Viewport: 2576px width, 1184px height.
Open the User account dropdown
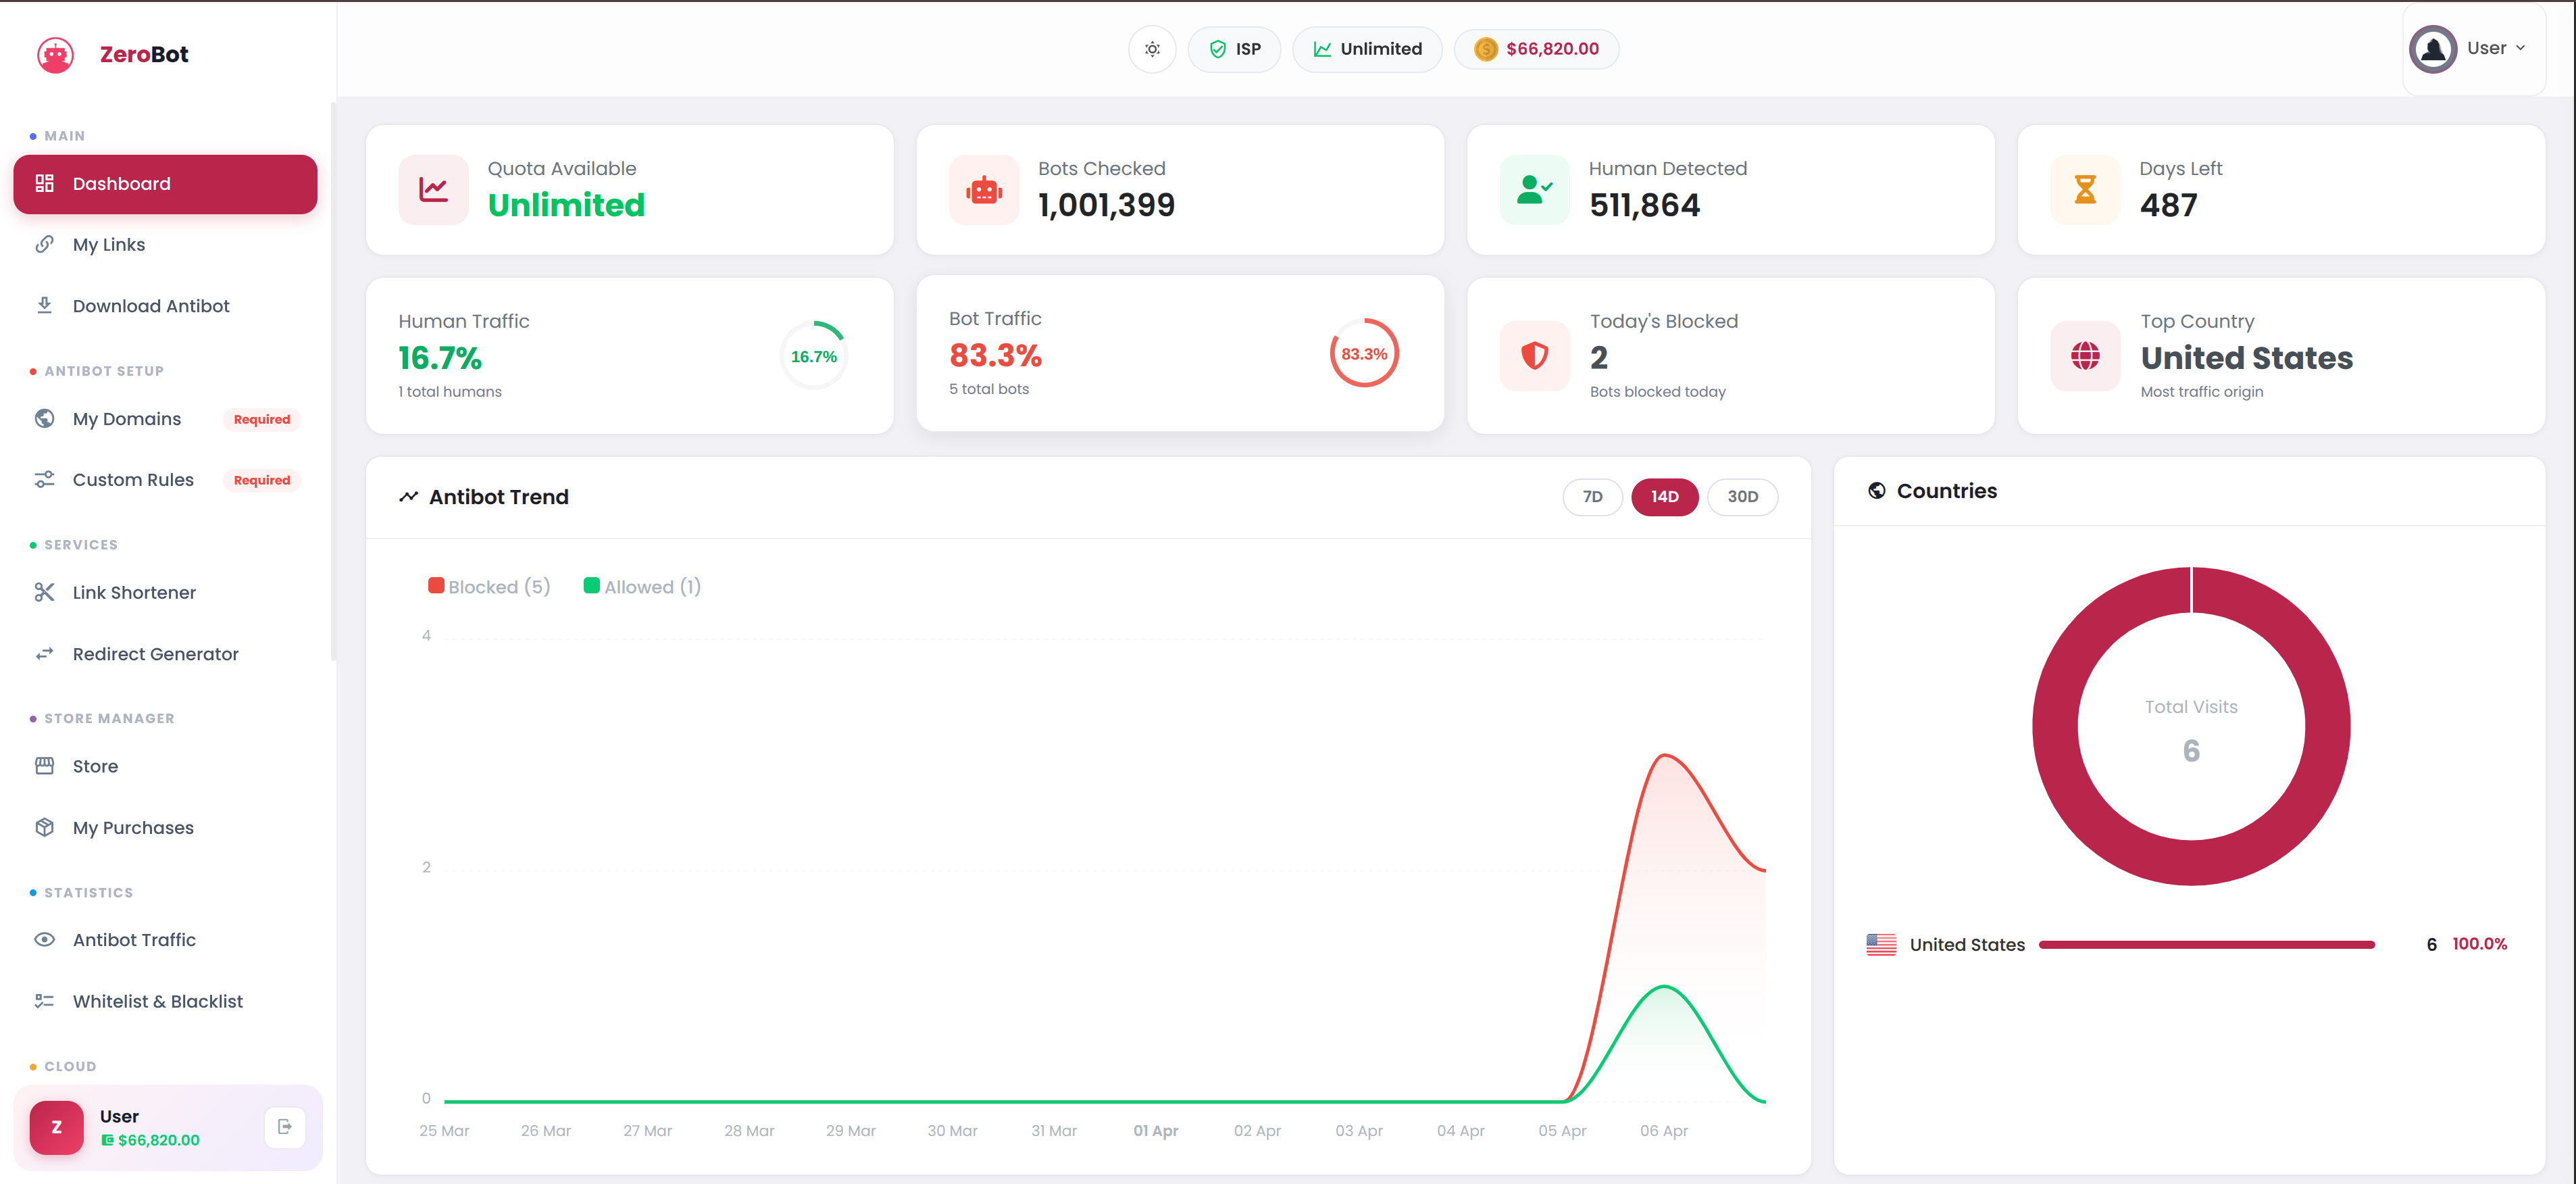(2474, 47)
